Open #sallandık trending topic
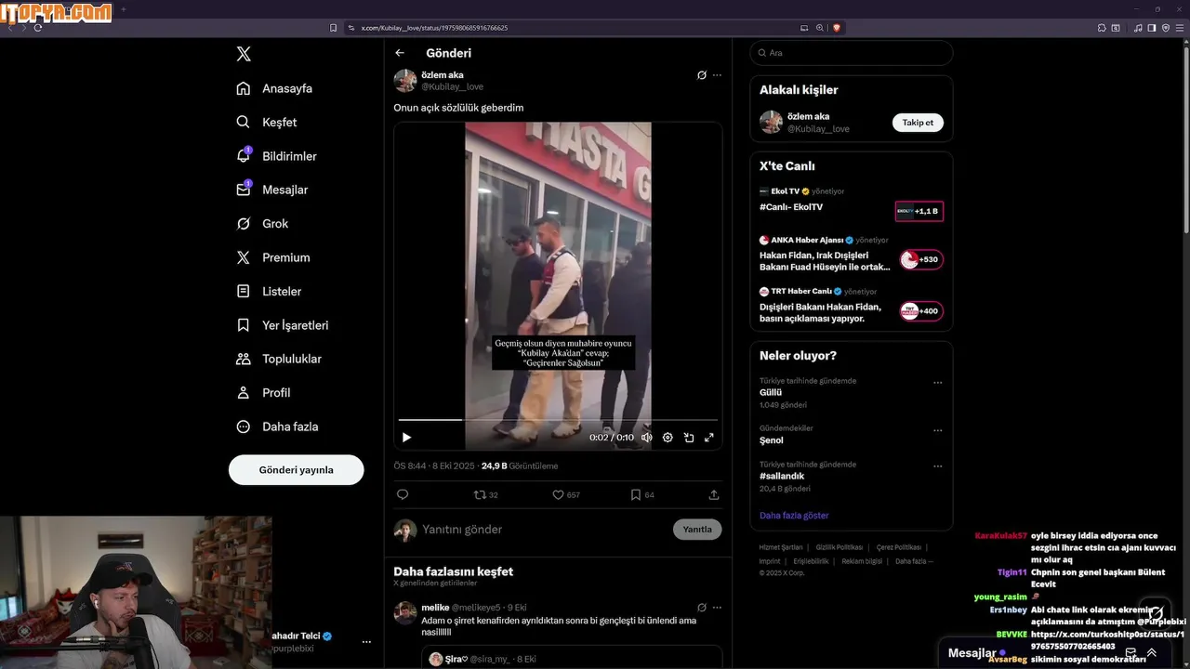 (782, 477)
